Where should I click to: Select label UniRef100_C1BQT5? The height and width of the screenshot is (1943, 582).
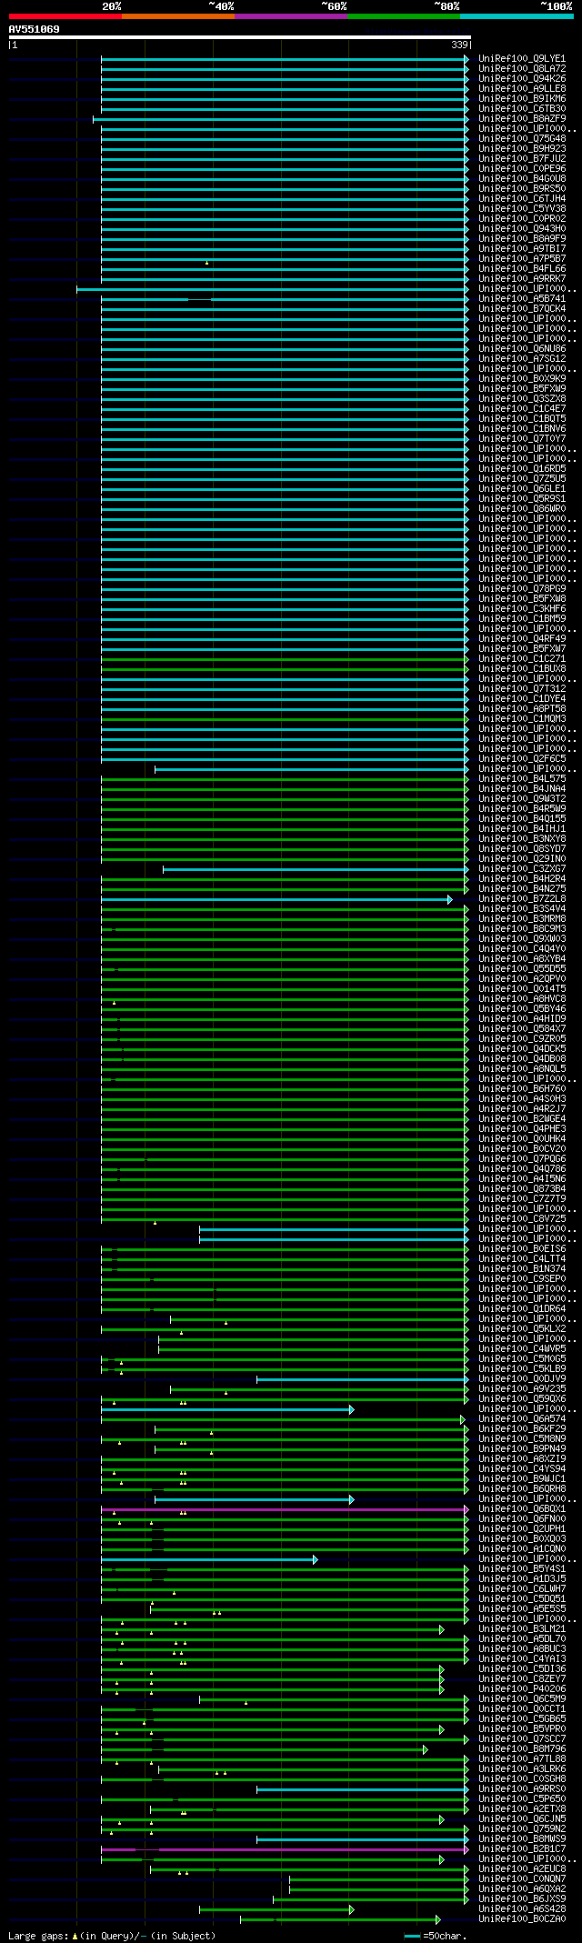(x=522, y=419)
